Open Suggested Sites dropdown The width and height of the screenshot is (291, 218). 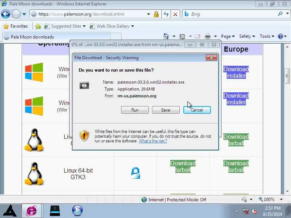(x=65, y=26)
